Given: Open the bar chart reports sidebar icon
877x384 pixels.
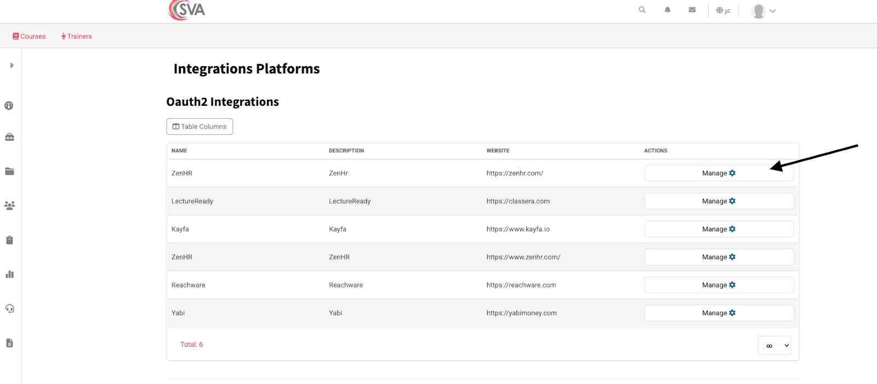Looking at the screenshot, I should click(x=9, y=274).
